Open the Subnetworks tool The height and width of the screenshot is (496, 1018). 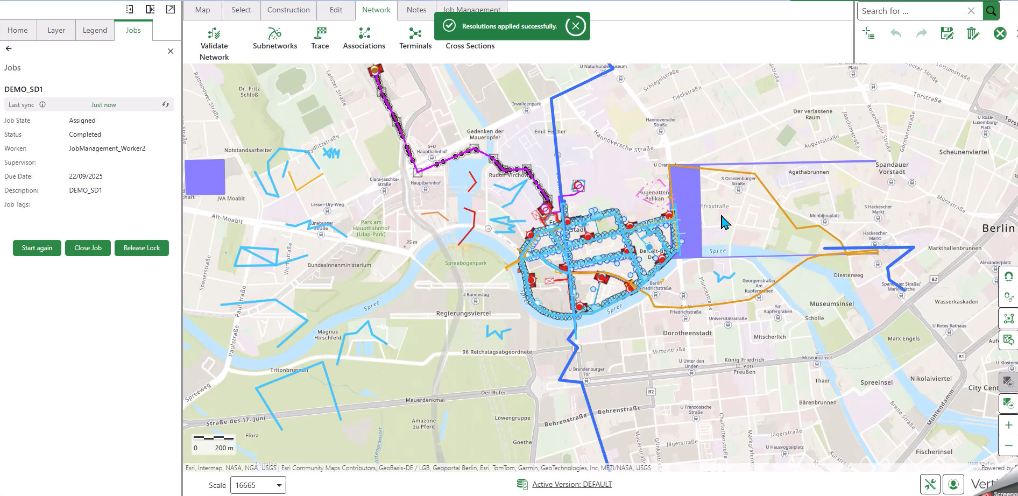click(274, 39)
